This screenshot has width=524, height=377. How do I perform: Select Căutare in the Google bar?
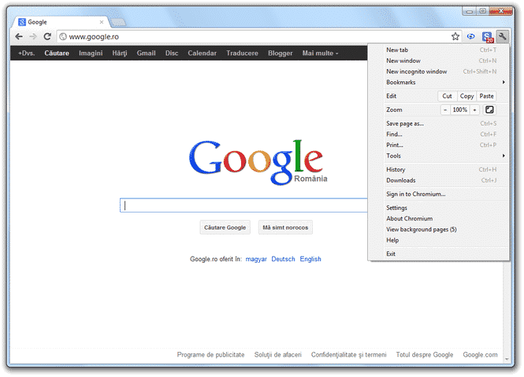pyautogui.click(x=57, y=53)
